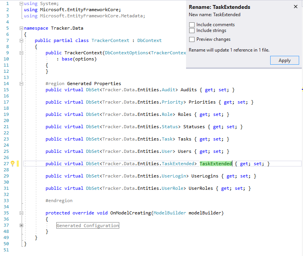Collapse the OnModelCreating method block
303x256 pixels.
pos(22,213)
